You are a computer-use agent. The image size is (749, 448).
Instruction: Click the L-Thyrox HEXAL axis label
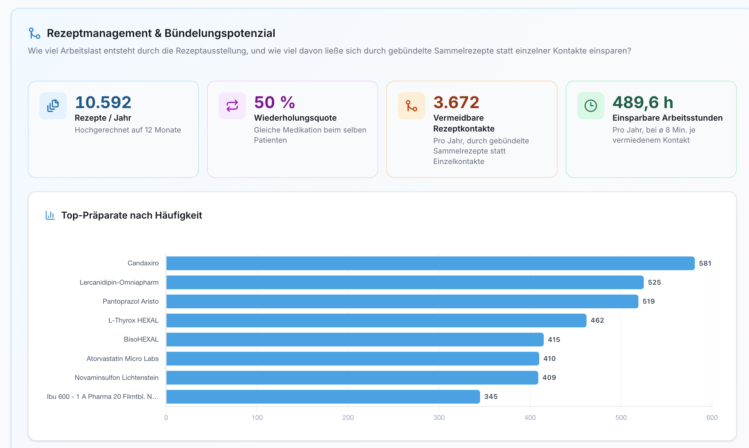click(133, 320)
